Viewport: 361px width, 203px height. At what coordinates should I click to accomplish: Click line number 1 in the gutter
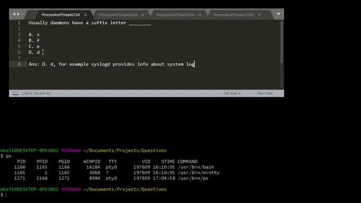point(19,23)
